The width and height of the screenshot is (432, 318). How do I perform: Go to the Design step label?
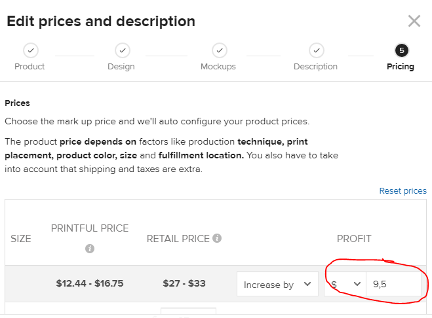tap(121, 67)
